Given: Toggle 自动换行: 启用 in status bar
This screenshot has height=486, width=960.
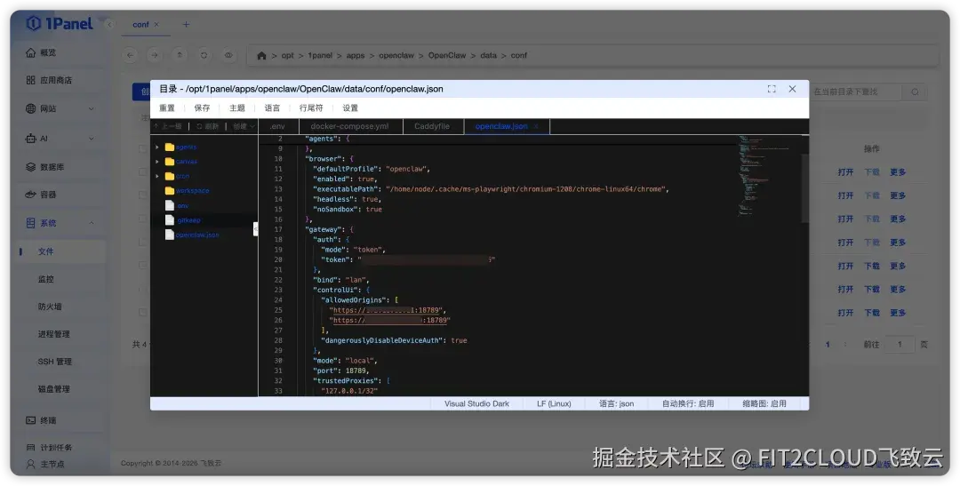Looking at the screenshot, I should tap(687, 404).
